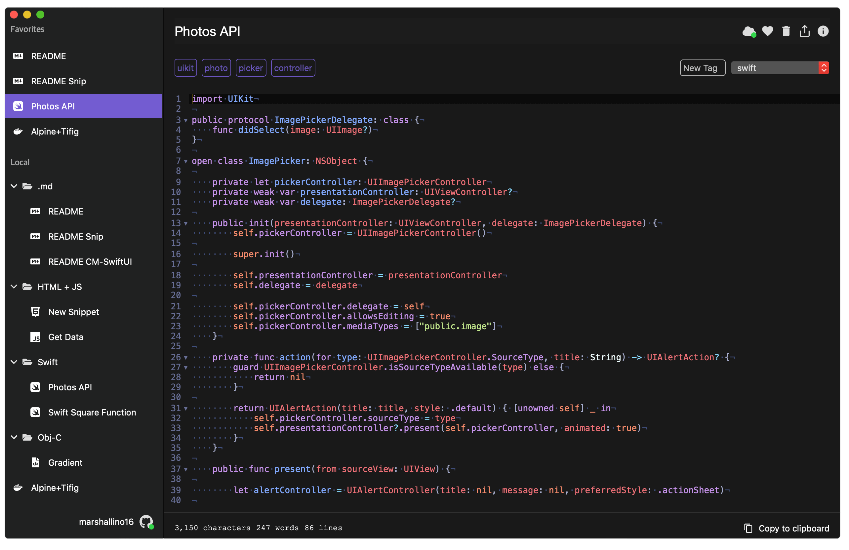
Task: Select the controller tag label
Action: click(x=293, y=68)
